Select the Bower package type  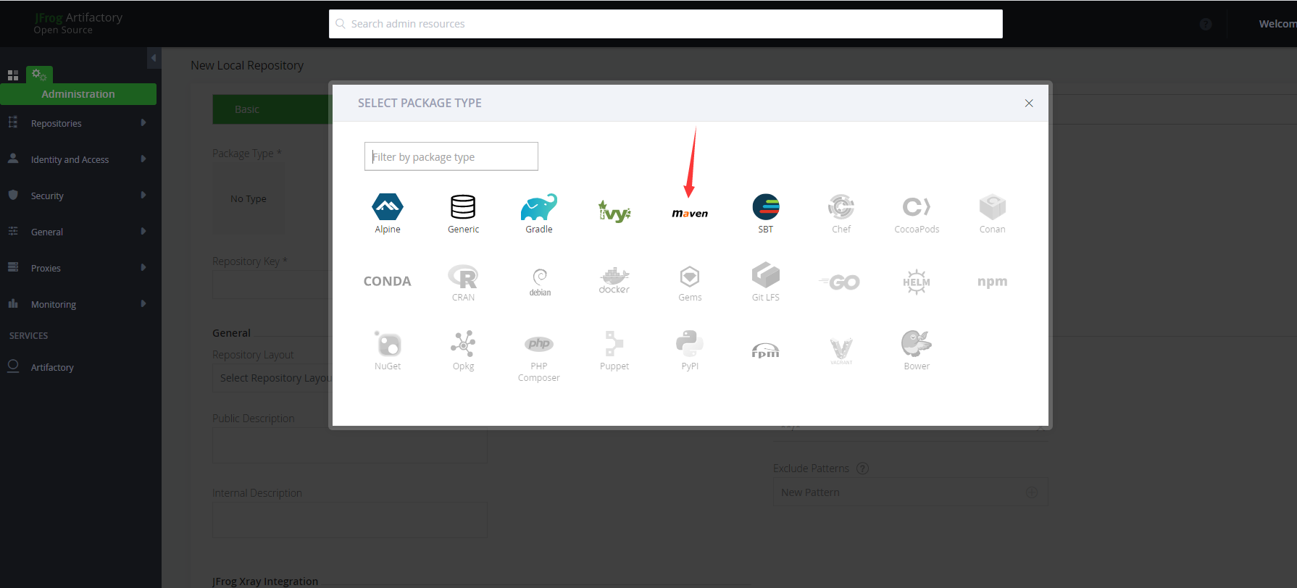[917, 350]
